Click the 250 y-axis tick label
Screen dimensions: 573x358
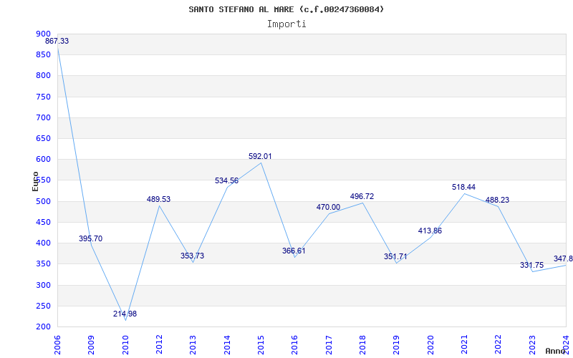pyautogui.click(x=43, y=306)
